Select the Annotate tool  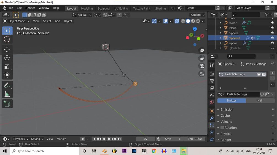(x=7, y=85)
